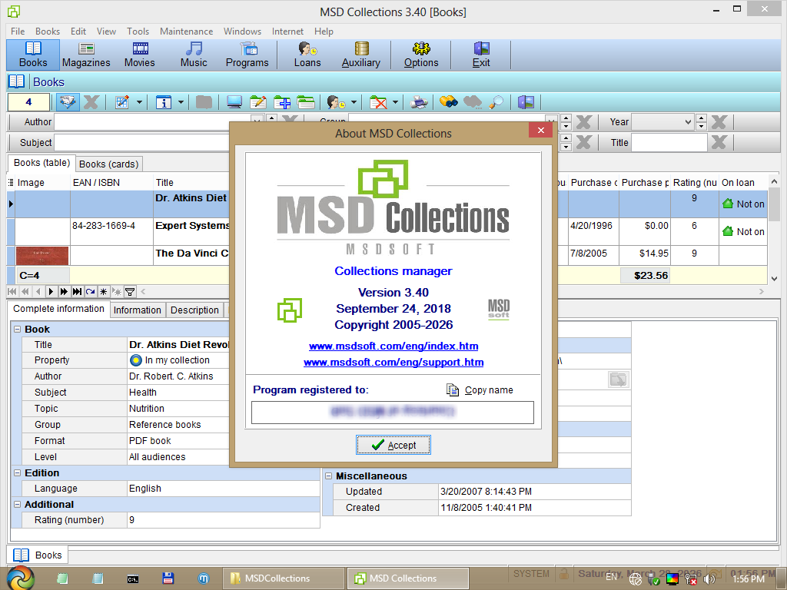Screen dimensions: 787x590
Task: Open the Music collection
Action: click(194, 55)
